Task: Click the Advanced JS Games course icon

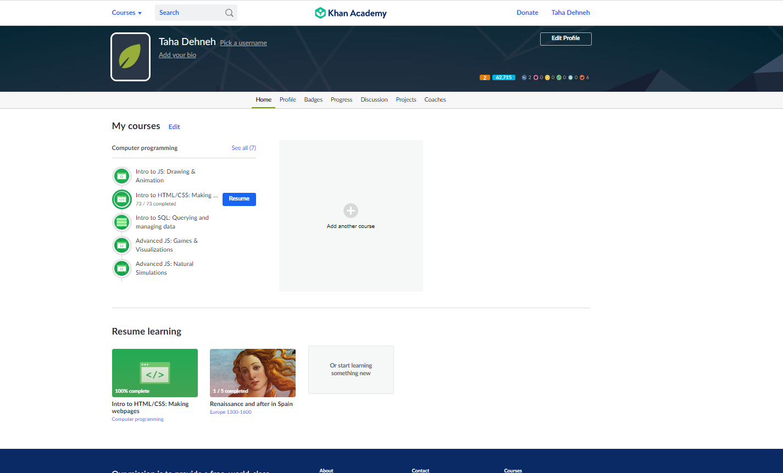Action: [x=122, y=245]
